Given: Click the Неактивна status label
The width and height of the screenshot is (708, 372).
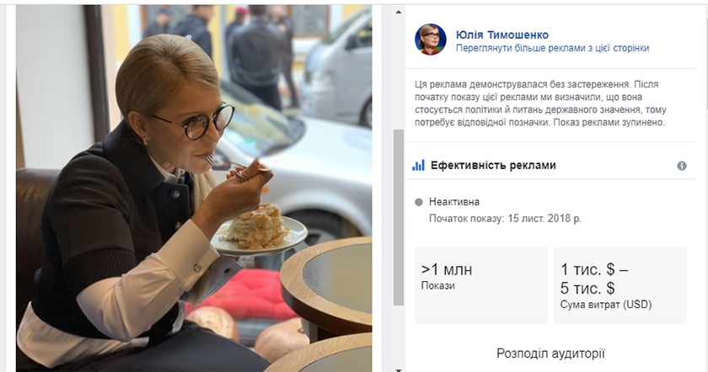Looking at the screenshot, I should tap(453, 202).
